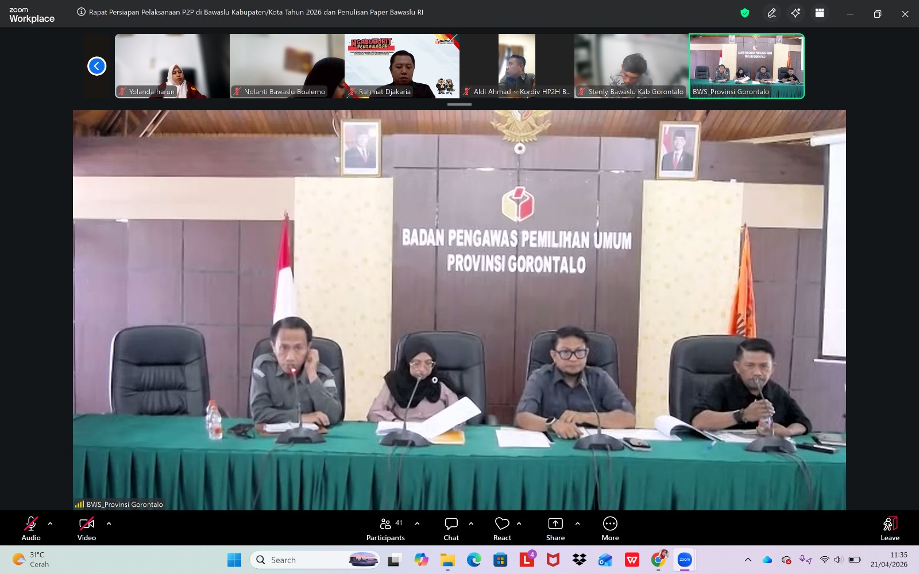The width and height of the screenshot is (919, 574).
Task: Open Google Chrome from the taskbar
Action: 659,560
